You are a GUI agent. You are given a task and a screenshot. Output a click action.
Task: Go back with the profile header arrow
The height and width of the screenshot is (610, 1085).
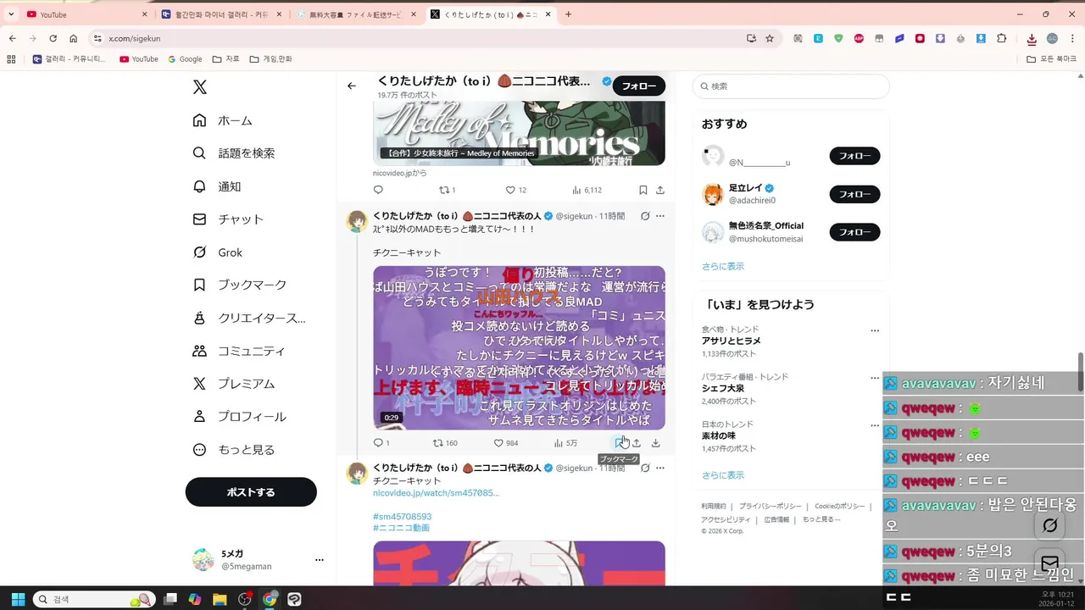tap(352, 86)
